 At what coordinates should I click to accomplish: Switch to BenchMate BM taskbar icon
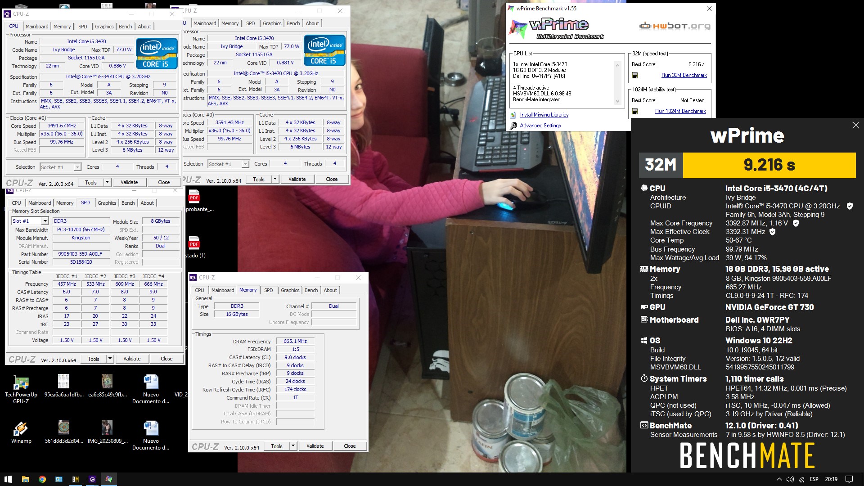coord(76,479)
